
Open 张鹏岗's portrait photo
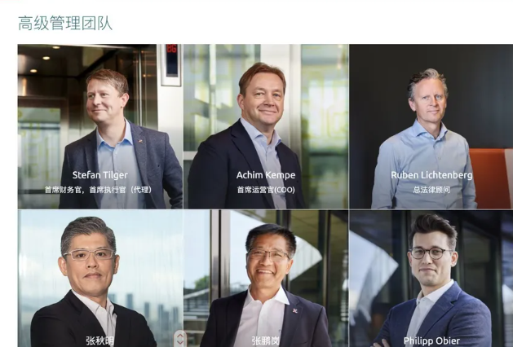point(266,279)
